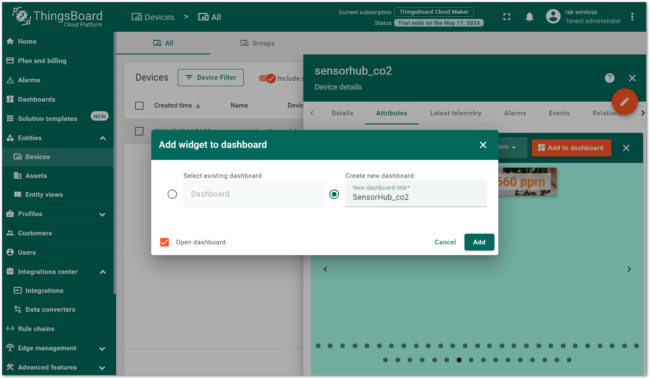Close the sensorhub_co2 device details panel
The width and height of the screenshot is (650, 379).
pos(632,78)
